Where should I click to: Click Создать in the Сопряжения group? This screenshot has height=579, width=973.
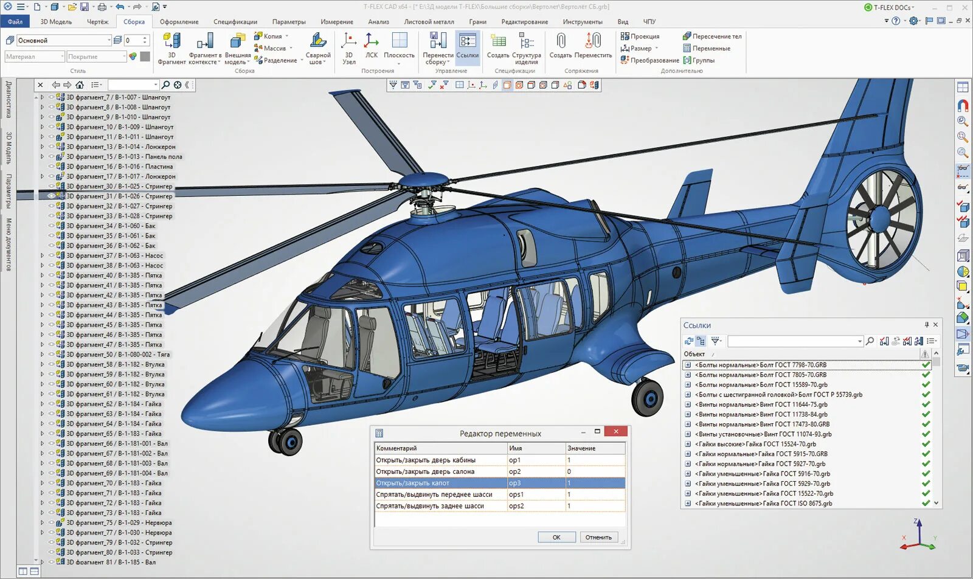point(561,46)
